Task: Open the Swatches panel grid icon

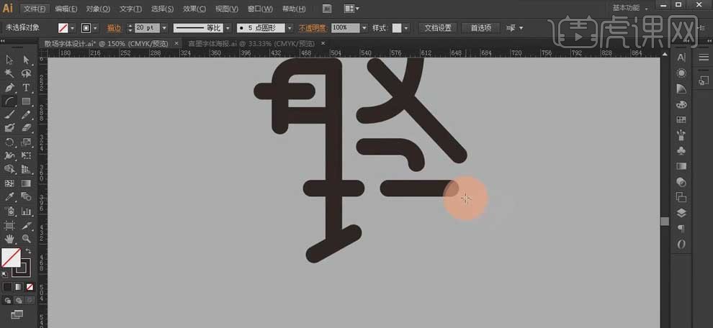Action: 681,120
